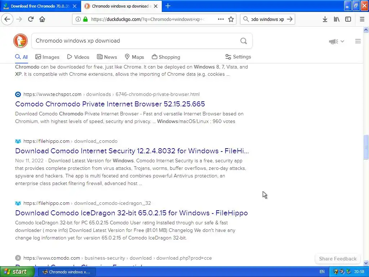This screenshot has width=369, height=277.
Task: Click the EN language indicator
Action: (322, 272)
